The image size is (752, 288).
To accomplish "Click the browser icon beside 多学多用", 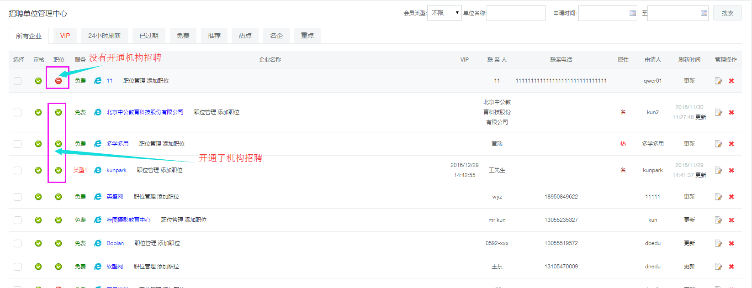I will click(x=98, y=144).
